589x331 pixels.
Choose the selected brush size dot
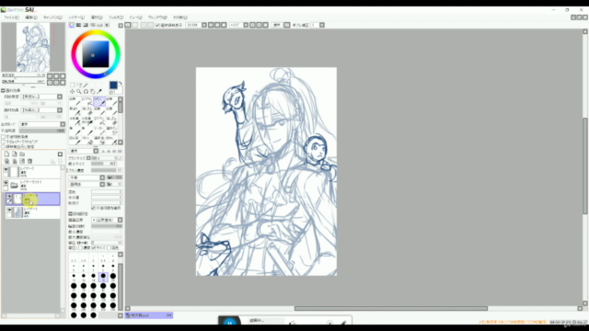(x=103, y=277)
